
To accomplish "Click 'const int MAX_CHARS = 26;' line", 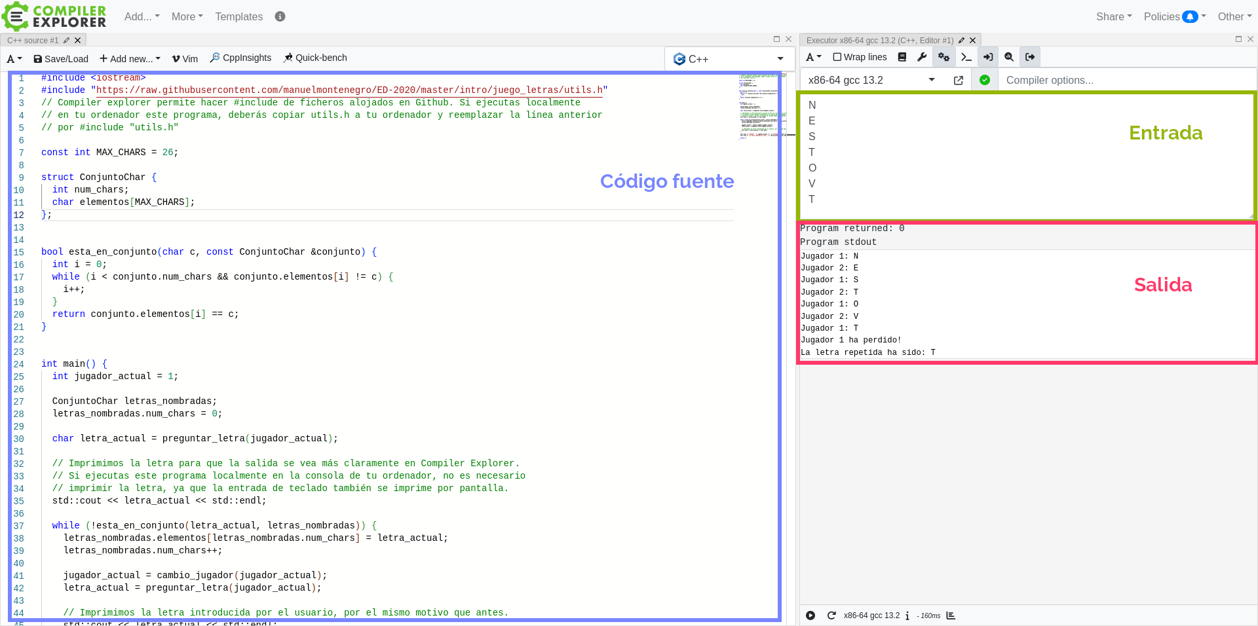I will [x=109, y=152].
